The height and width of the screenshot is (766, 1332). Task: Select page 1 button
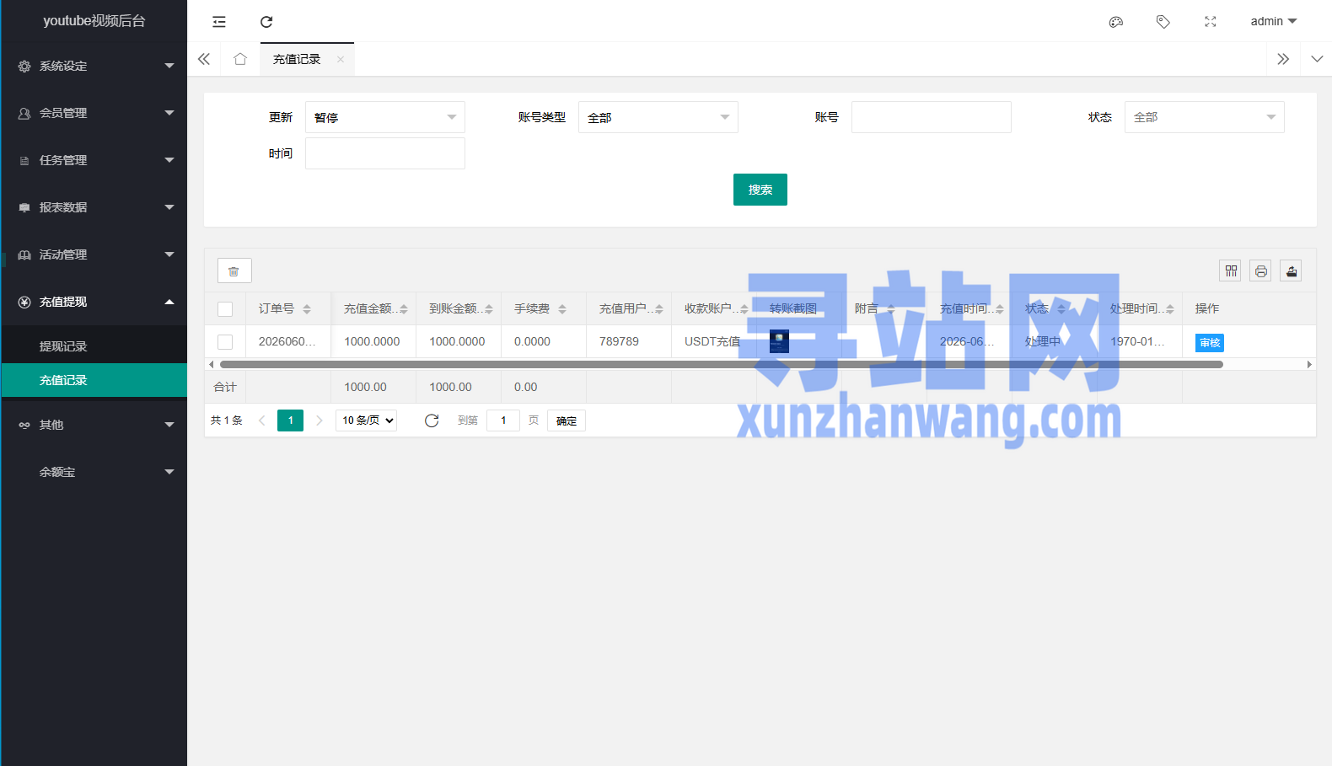pyautogui.click(x=291, y=420)
